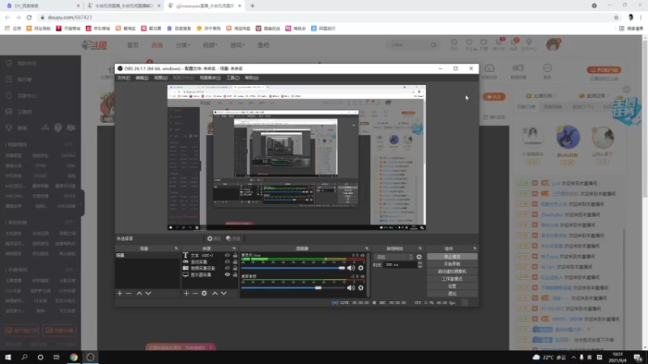Open Windows taskbar search
Screen dimensions: 648x364
[x=24, y=358]
